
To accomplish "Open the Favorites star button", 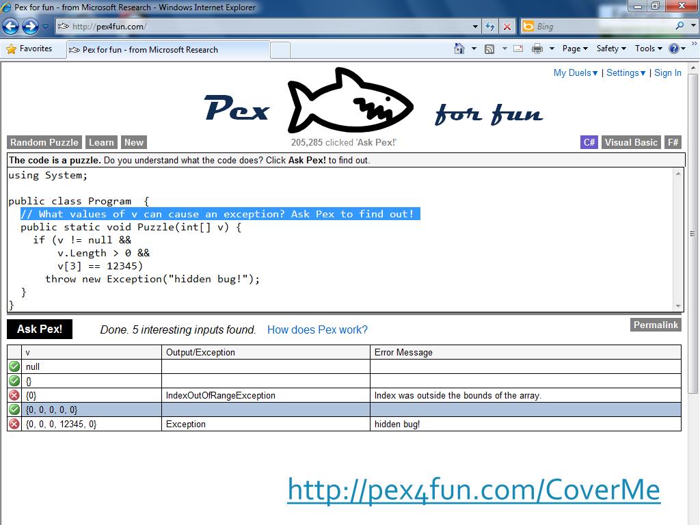I will pyautogui.click(x=29, y=49).
